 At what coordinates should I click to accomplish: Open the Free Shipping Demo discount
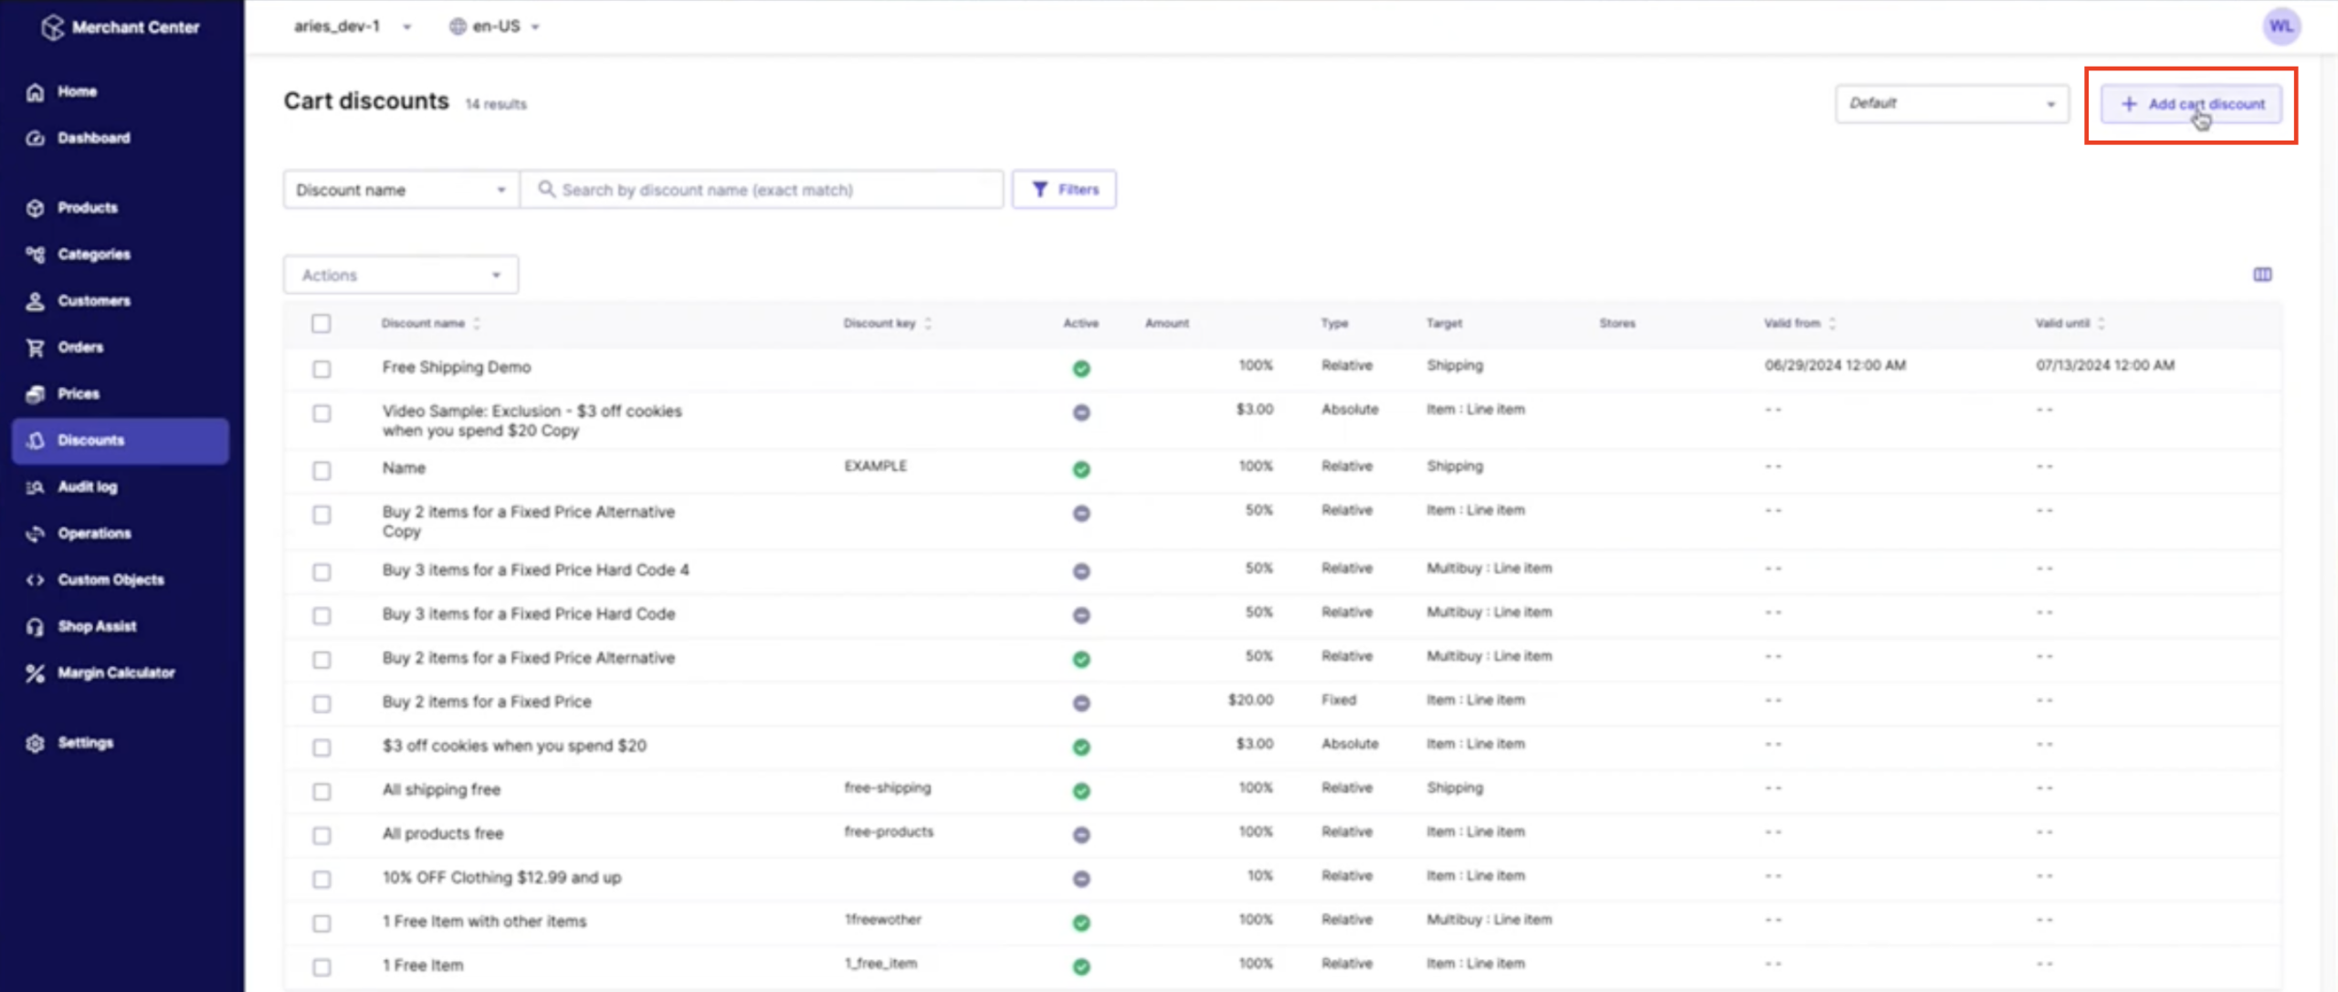tap(457, 367)
